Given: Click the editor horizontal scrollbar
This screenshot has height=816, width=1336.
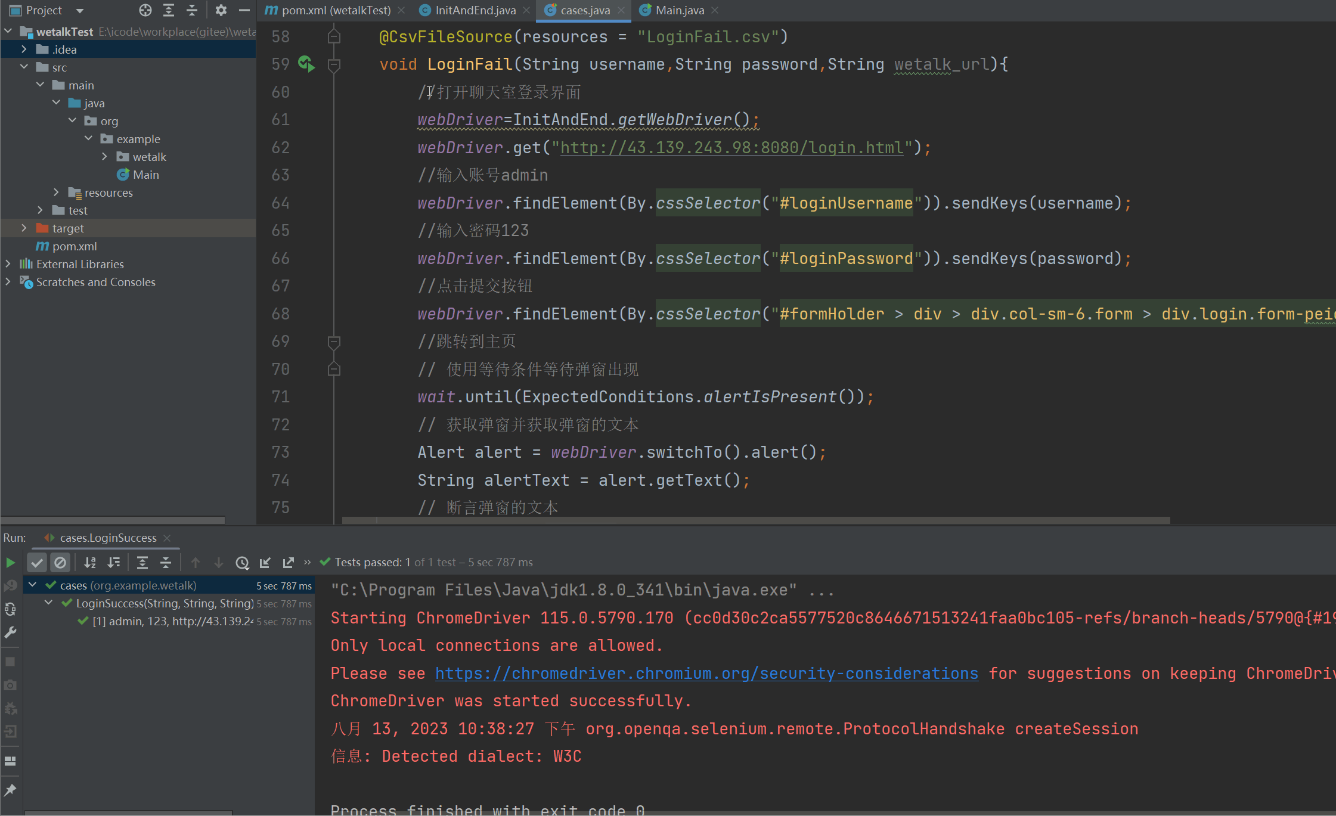Looking at the screenshot, I should [755, 520].
